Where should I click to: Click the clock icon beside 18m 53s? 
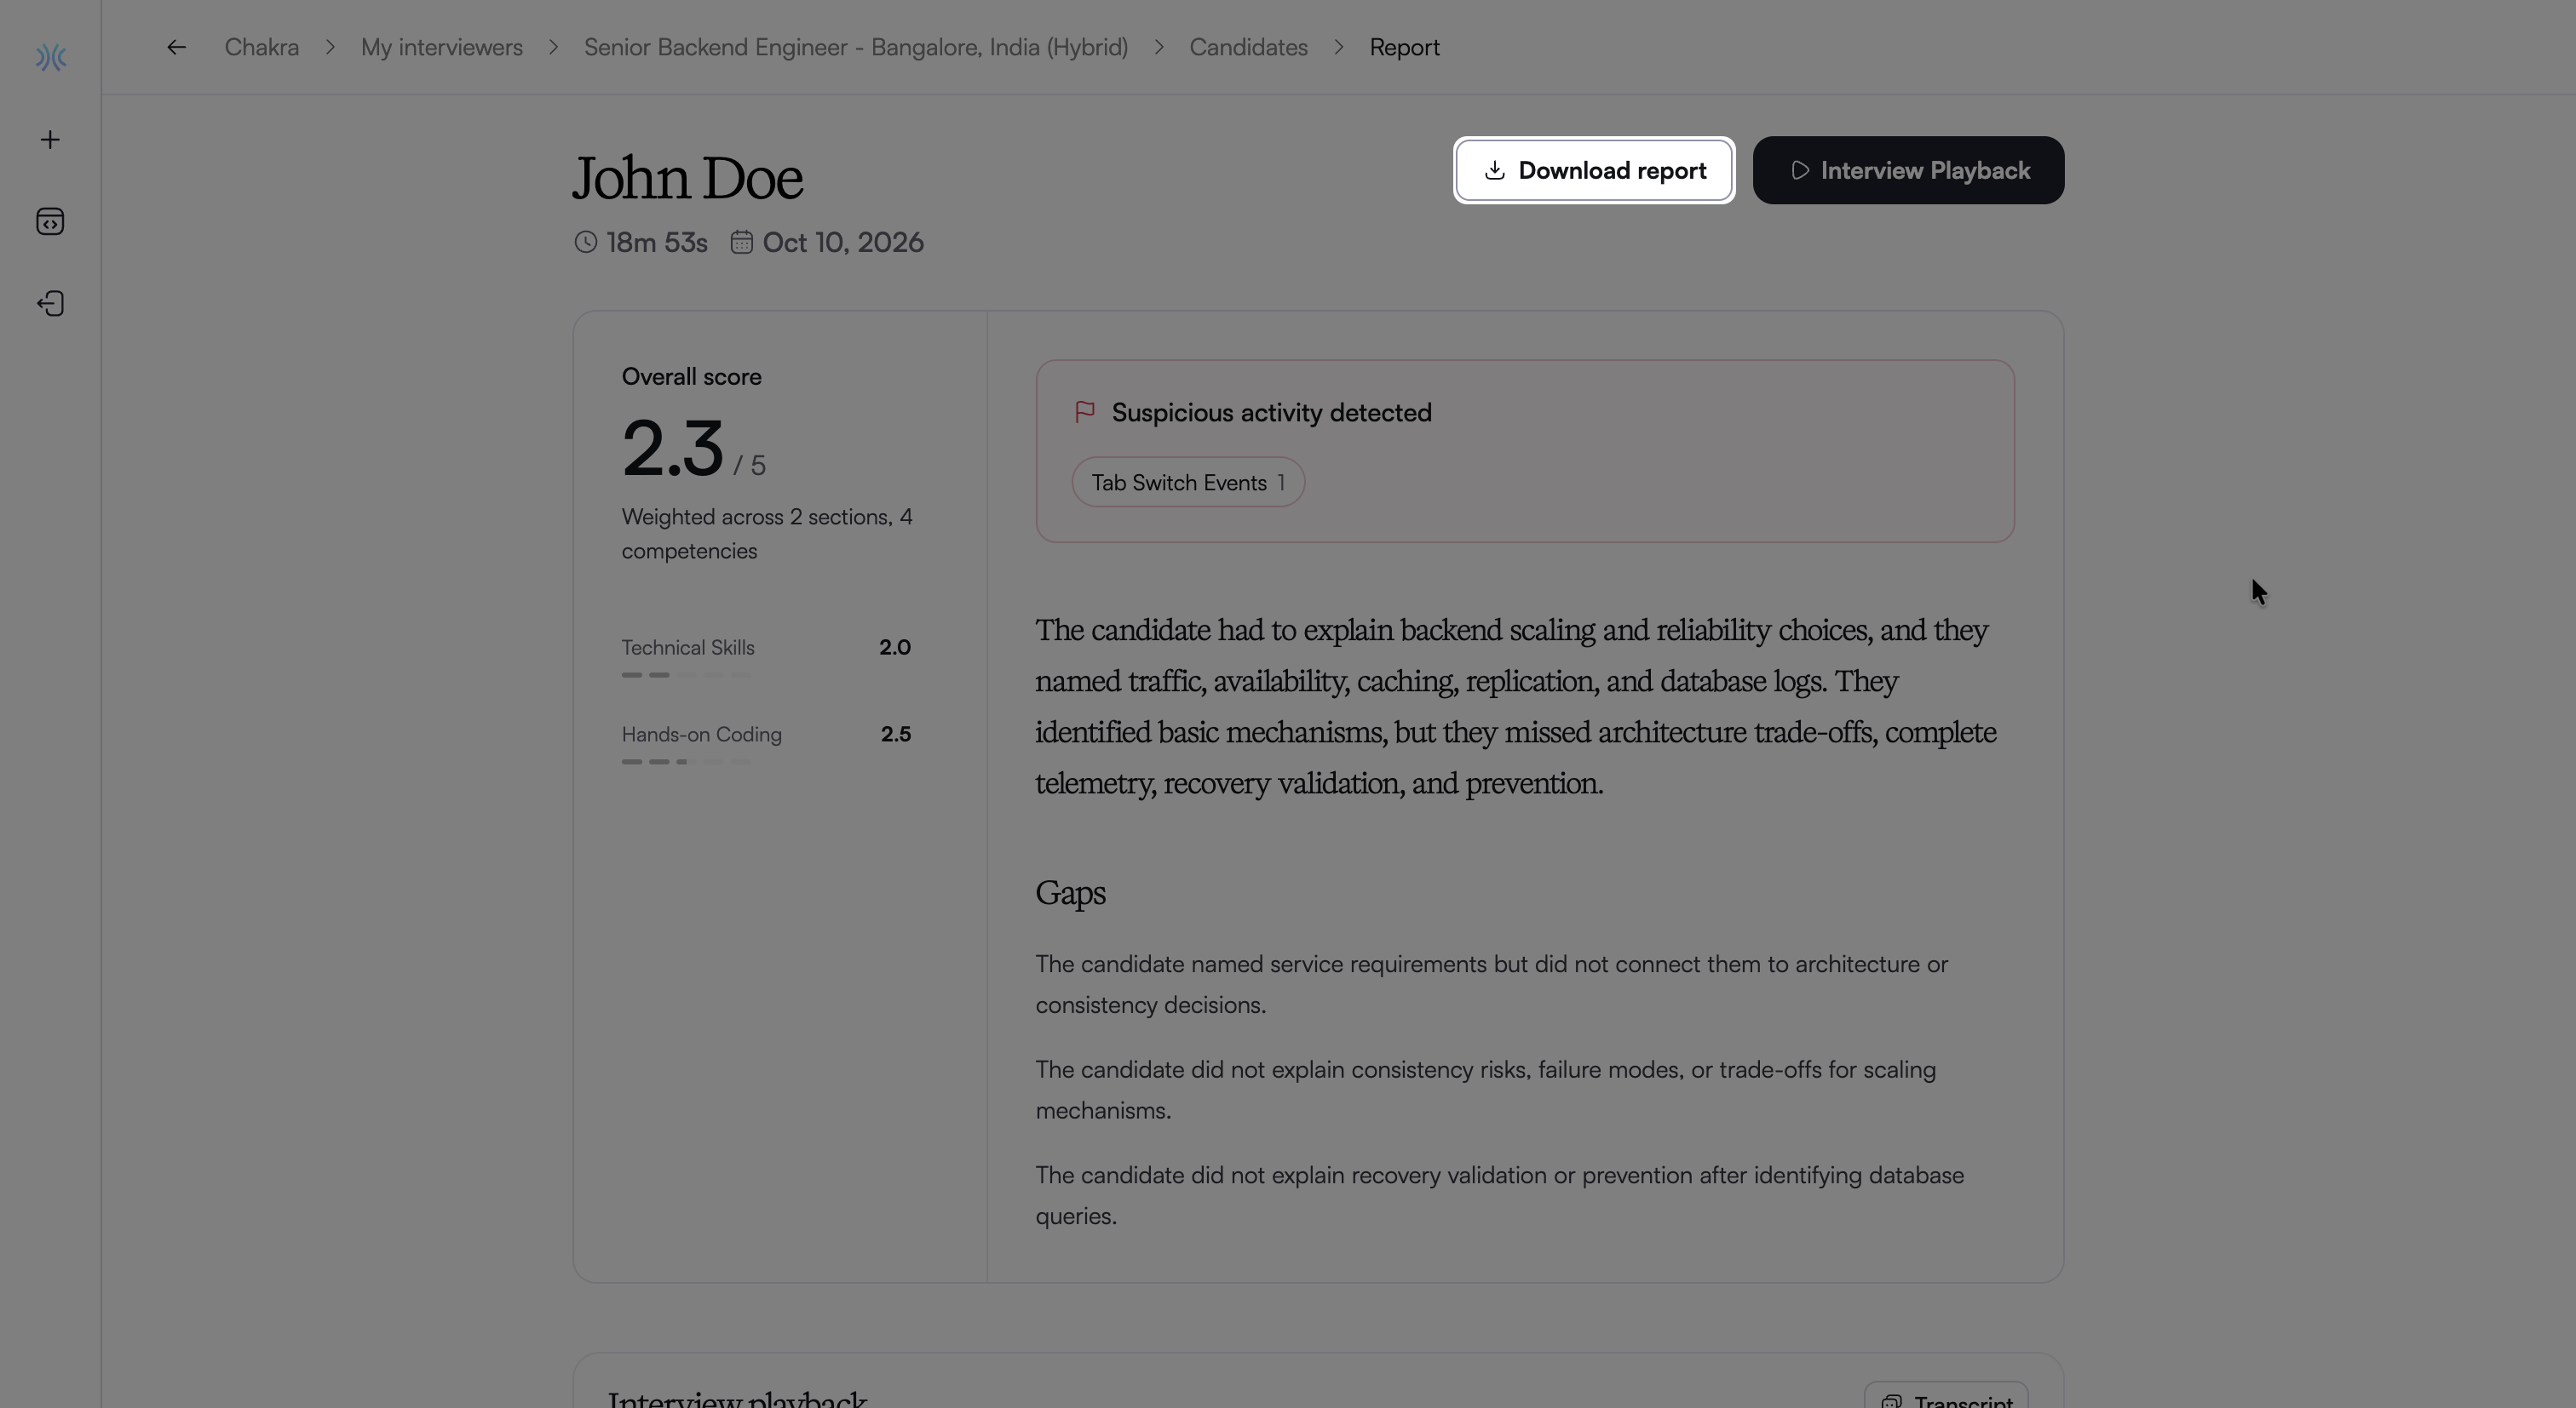(586, 243)
